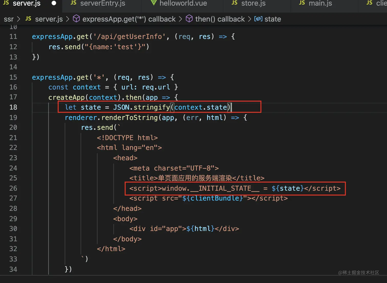
Task: Click window.__INITIAL_STATE__ on line 26
Action: 211,188
